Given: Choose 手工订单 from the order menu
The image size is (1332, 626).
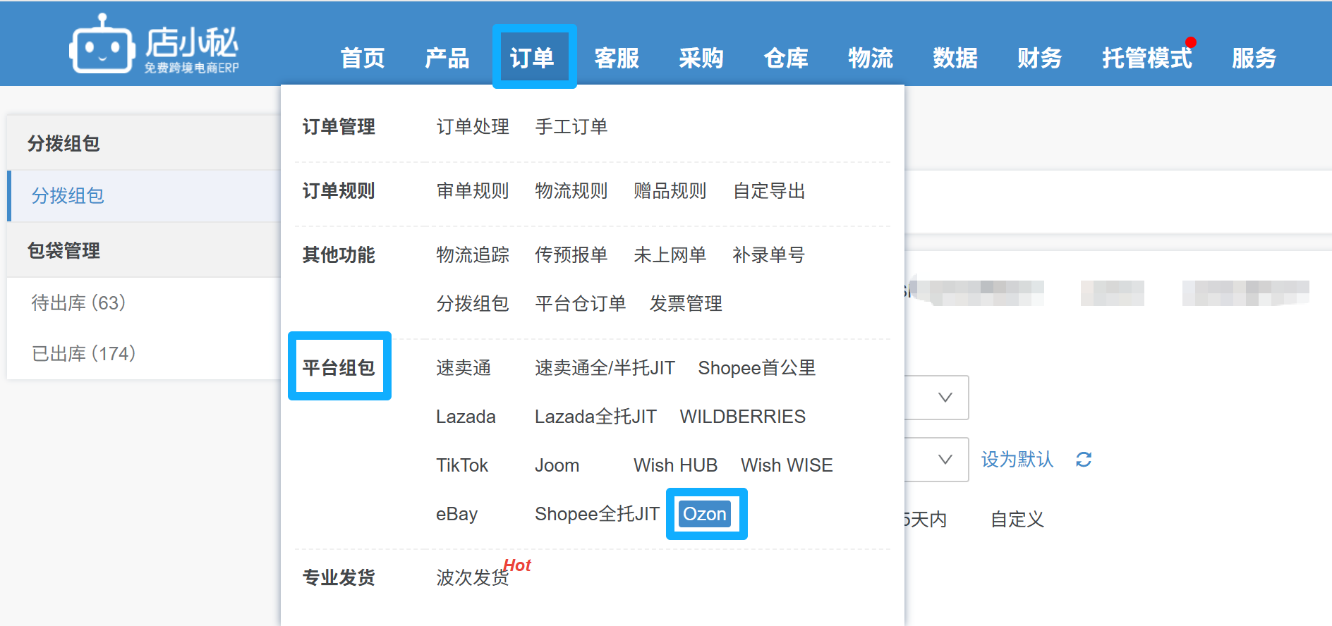Looking at the screenshot, I should pos(571,126).
